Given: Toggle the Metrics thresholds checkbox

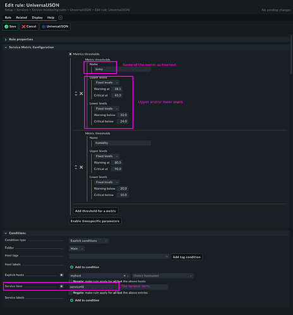Looking at the screenshot, I should 71,54.
